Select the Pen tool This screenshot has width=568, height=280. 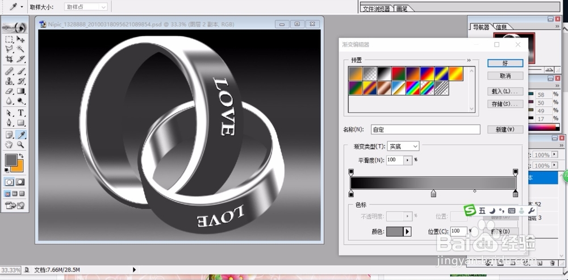click(x=9, y=123)
